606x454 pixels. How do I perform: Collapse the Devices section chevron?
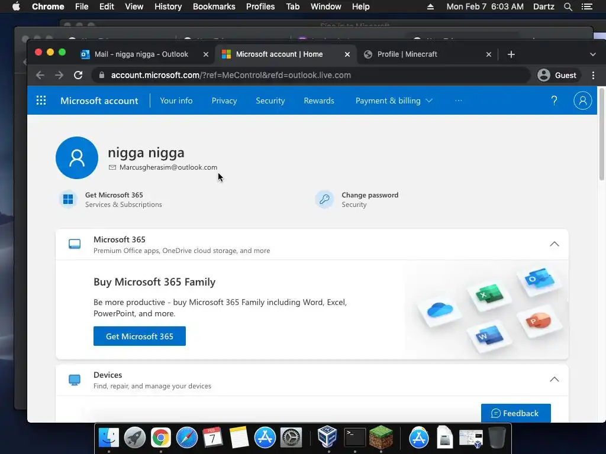click(554, 380)
